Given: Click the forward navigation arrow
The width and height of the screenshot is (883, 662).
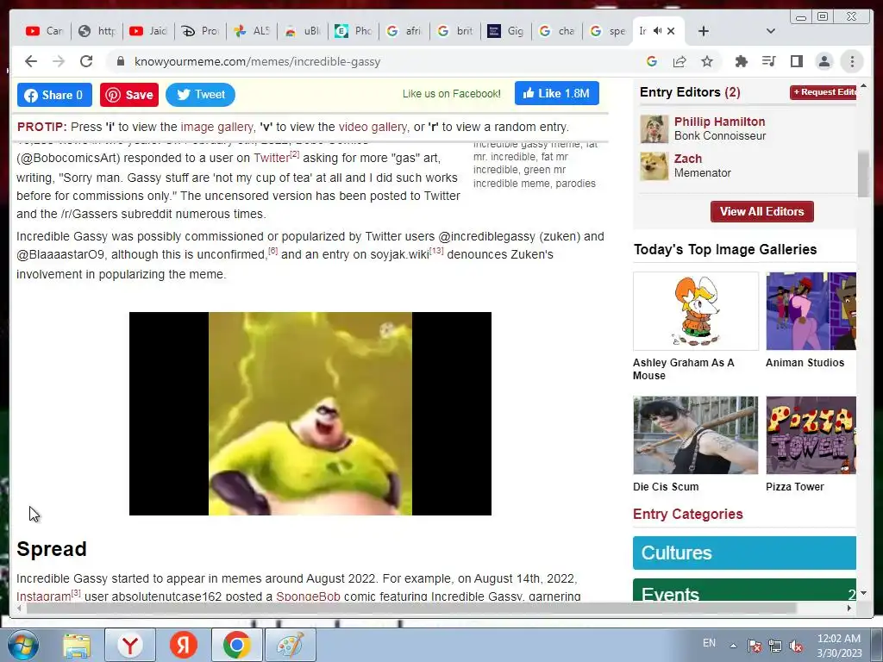Looking at the screenshot, I should coord(59,61).
